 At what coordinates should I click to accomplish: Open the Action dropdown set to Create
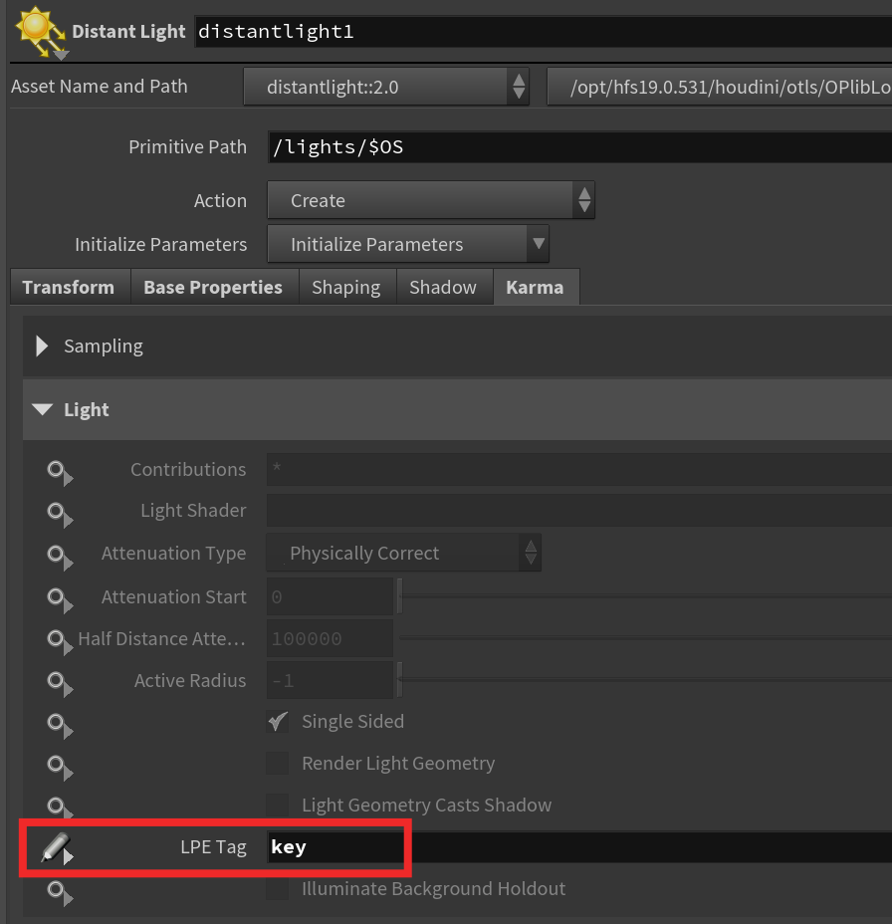click(431, 200)
